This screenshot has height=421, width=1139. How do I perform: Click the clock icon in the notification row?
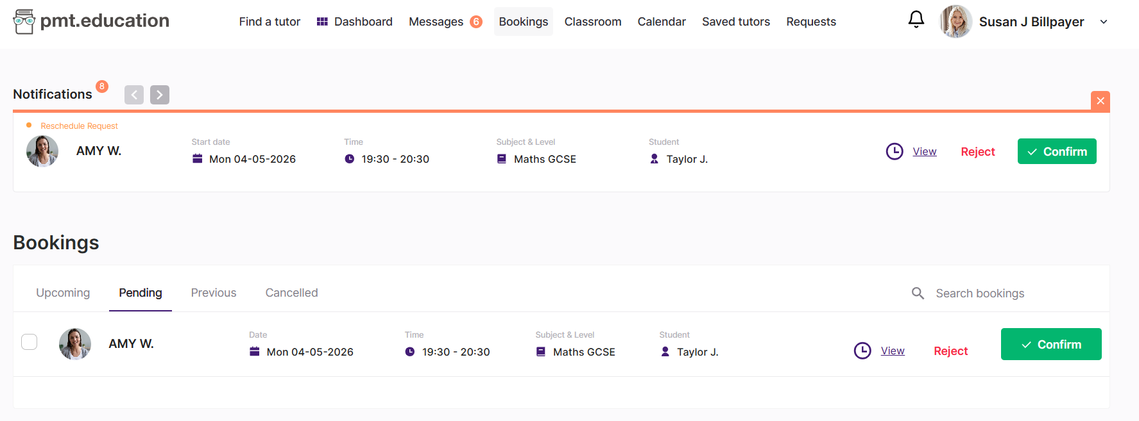coord(894,151)
